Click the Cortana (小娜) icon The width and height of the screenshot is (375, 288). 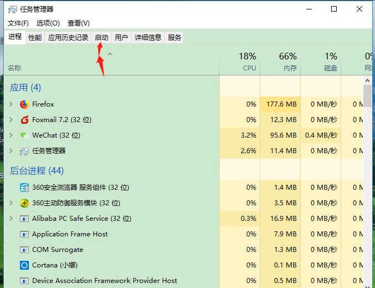point(24,265)
